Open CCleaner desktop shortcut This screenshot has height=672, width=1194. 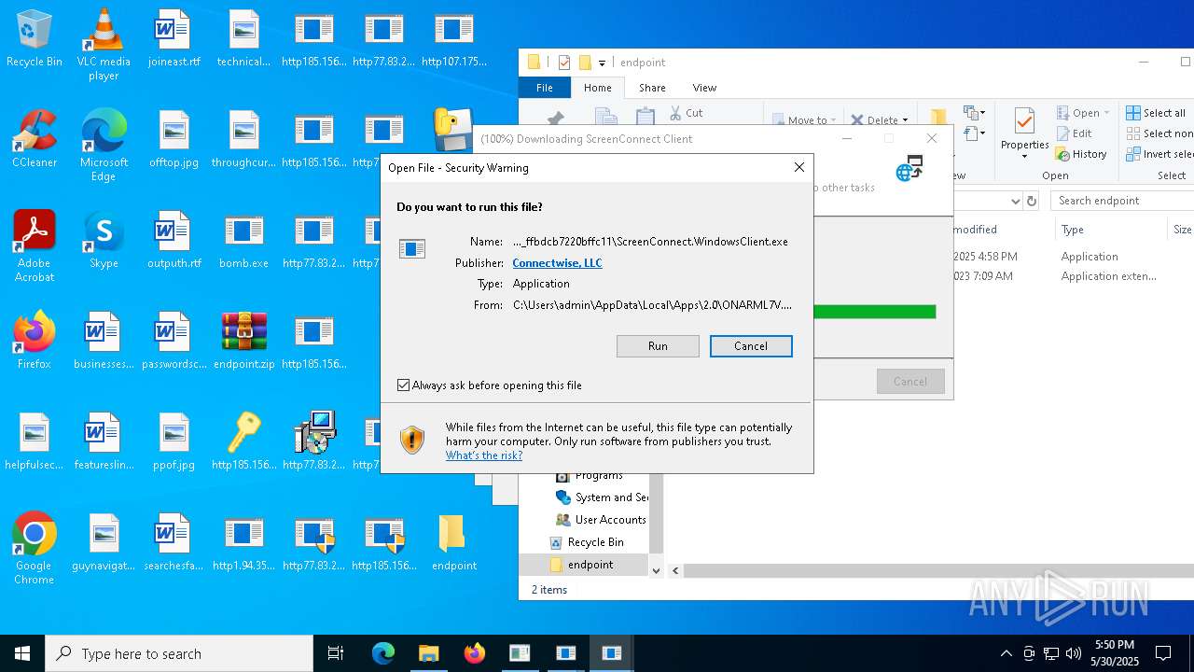pyautogui.click(x=34, y=138)
